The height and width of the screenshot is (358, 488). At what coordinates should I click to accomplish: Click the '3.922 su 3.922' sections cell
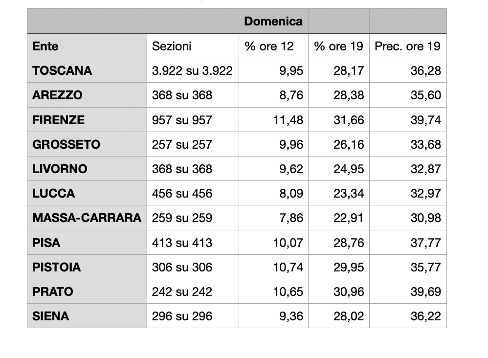tap(192, 70)
